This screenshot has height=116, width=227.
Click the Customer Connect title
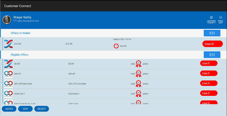point(18,6)
